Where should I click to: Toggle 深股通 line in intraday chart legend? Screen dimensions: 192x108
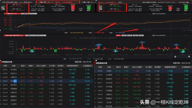click(x=117, y=33)
